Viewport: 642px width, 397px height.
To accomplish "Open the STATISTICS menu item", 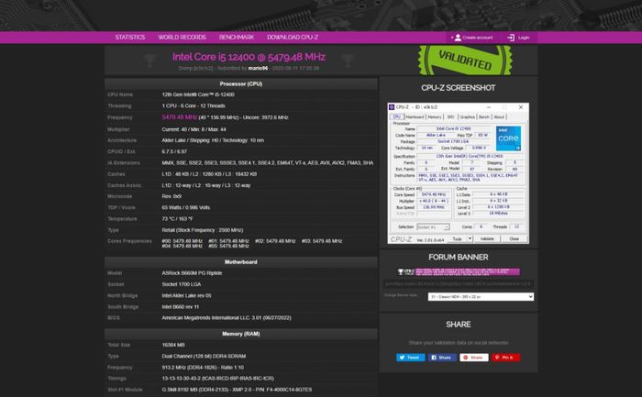I will 129,38.
